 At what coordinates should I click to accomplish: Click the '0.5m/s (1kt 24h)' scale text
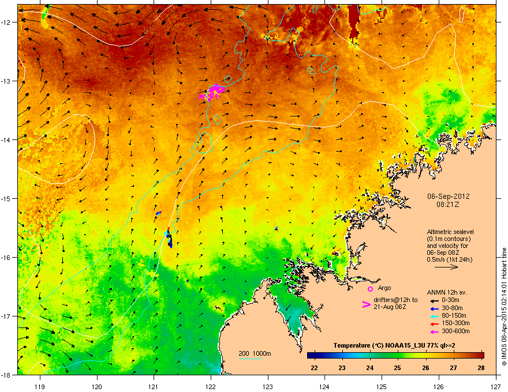449,259
